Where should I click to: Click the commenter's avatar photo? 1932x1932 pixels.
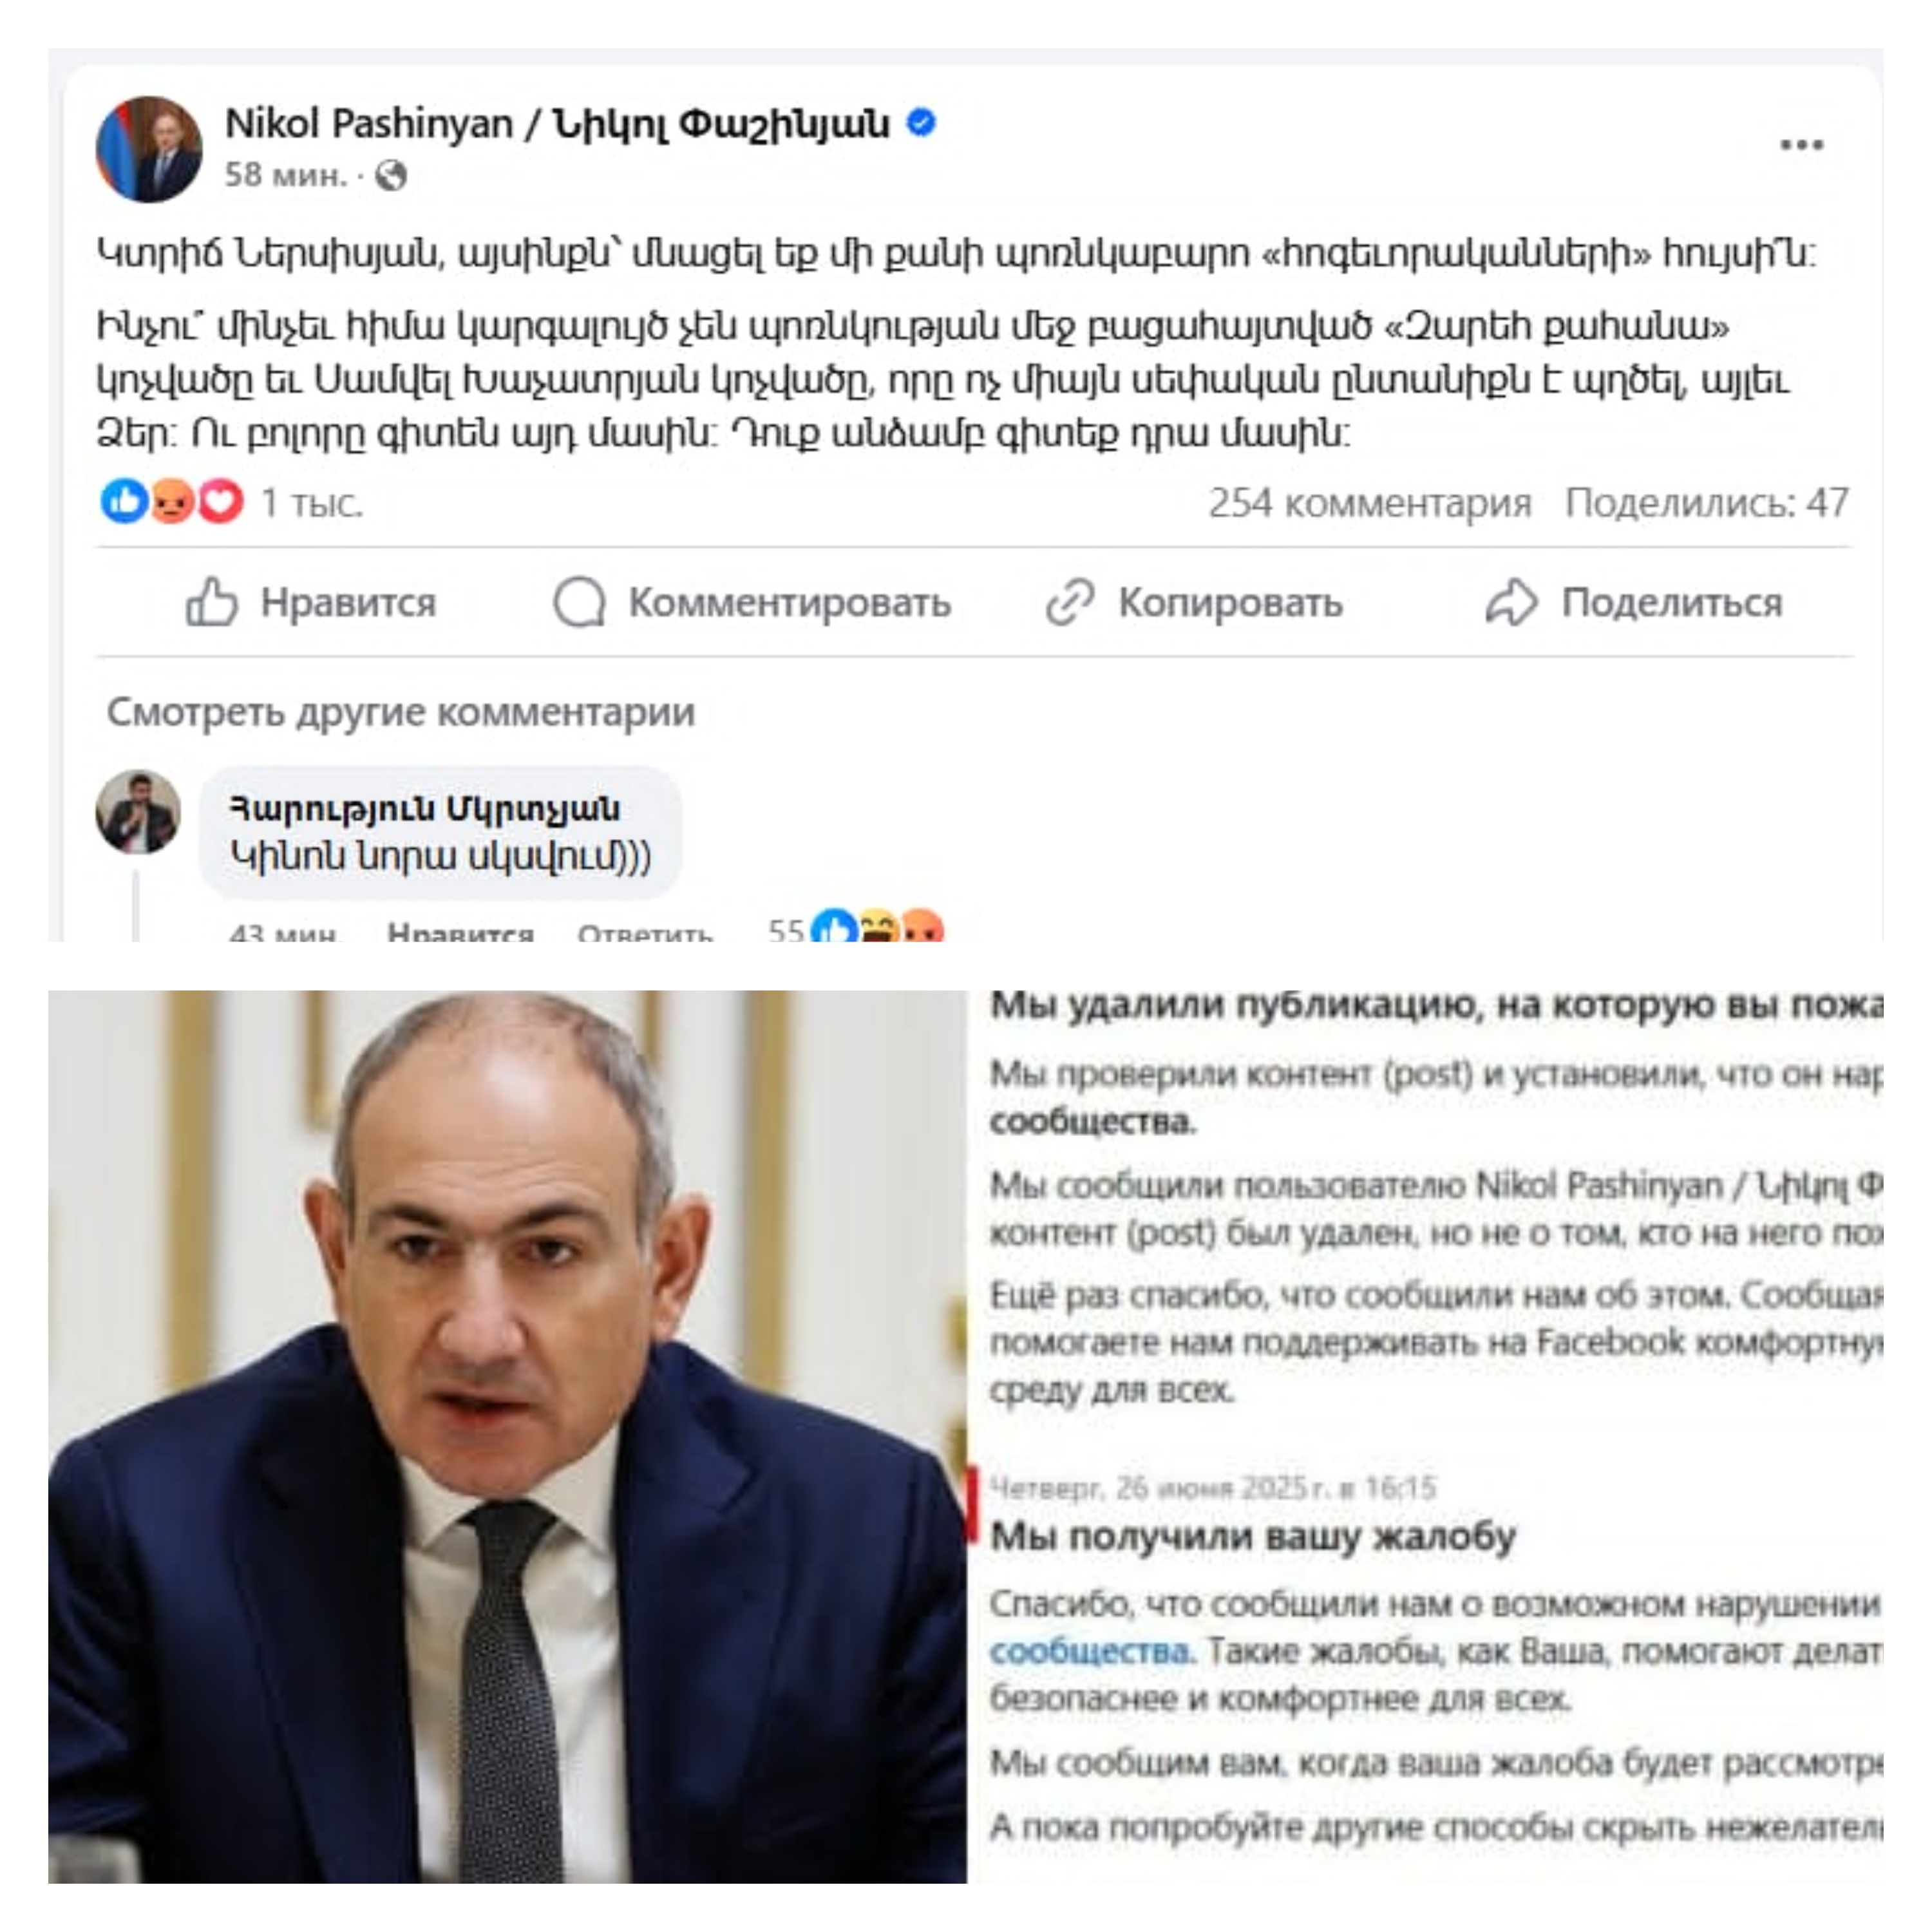point(138,812)
